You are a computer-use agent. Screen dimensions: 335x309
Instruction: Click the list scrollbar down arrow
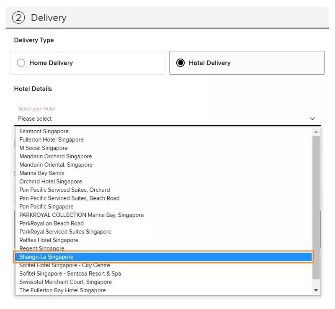click(x=316, y=290)
